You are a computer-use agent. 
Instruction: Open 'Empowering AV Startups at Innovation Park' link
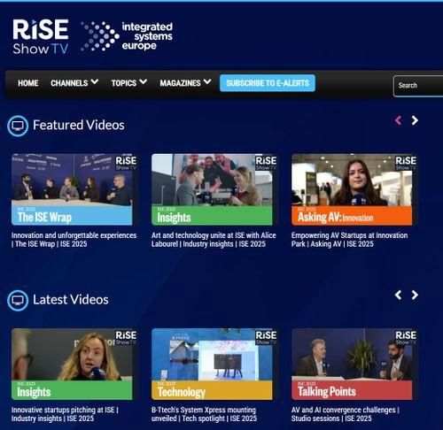point(349,240)
